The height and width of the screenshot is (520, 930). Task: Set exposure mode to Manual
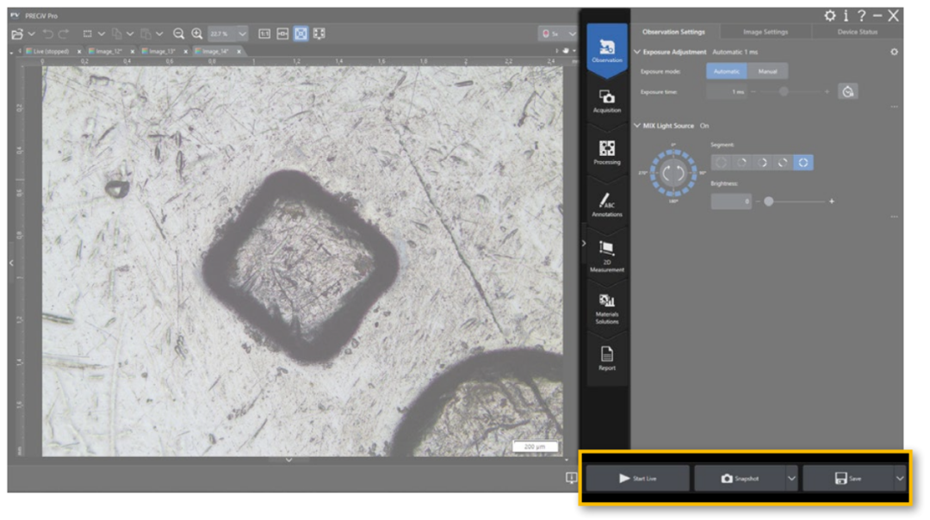click(x=767, y=71)
